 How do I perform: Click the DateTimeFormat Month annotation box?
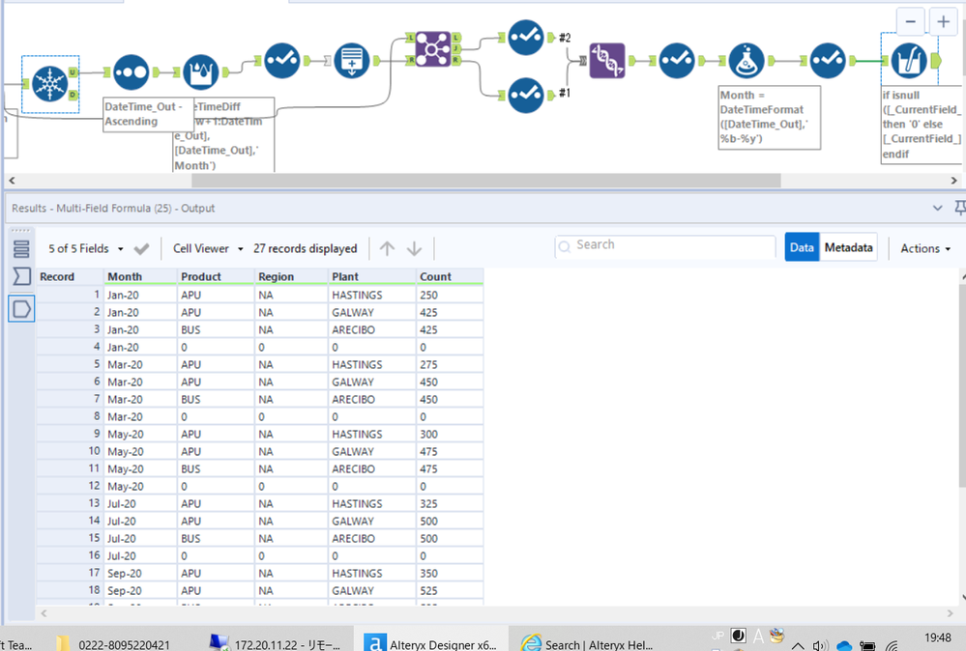(770, 117)
